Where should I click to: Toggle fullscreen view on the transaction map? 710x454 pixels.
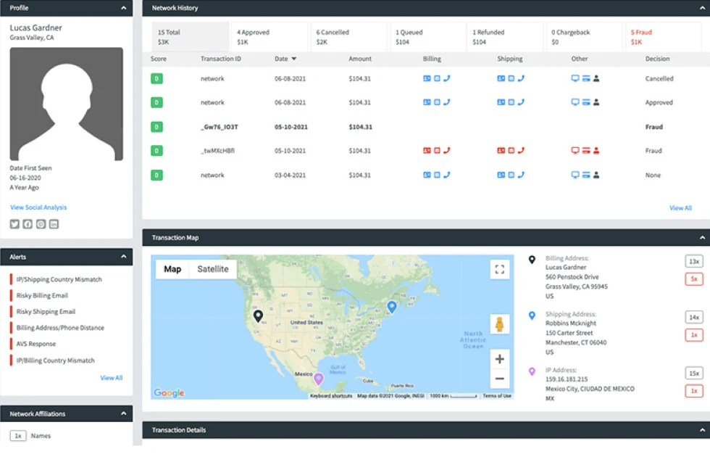(499, 270)
